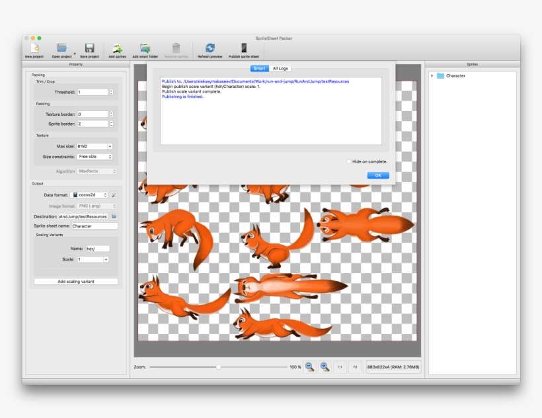Set zoom to 1:1 button
Viewport: 542px width, 418px height.
(x=340, y=367)
